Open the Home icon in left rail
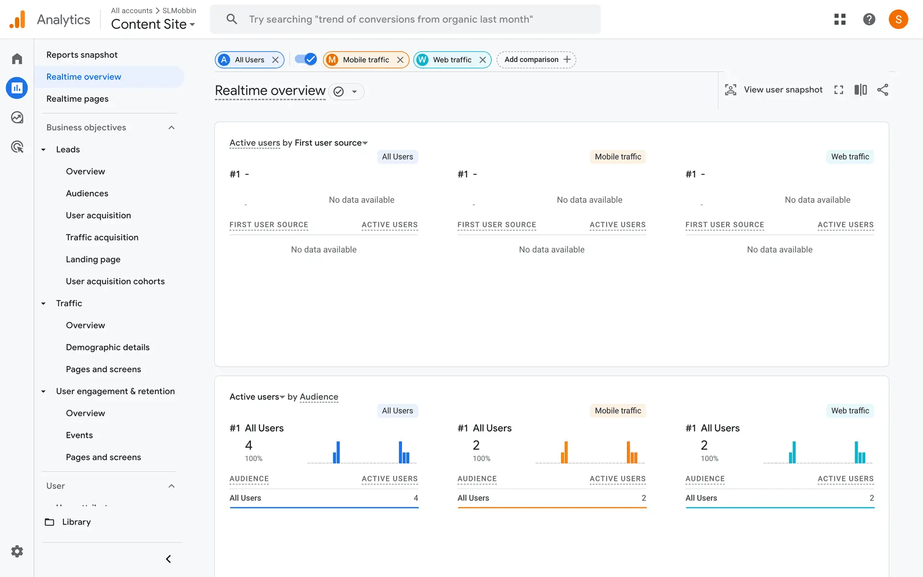Image resolution: width=923 pixels, height=577 pixels. pos(17,59)
